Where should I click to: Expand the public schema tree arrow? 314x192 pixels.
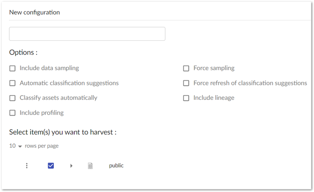point(71,166)
